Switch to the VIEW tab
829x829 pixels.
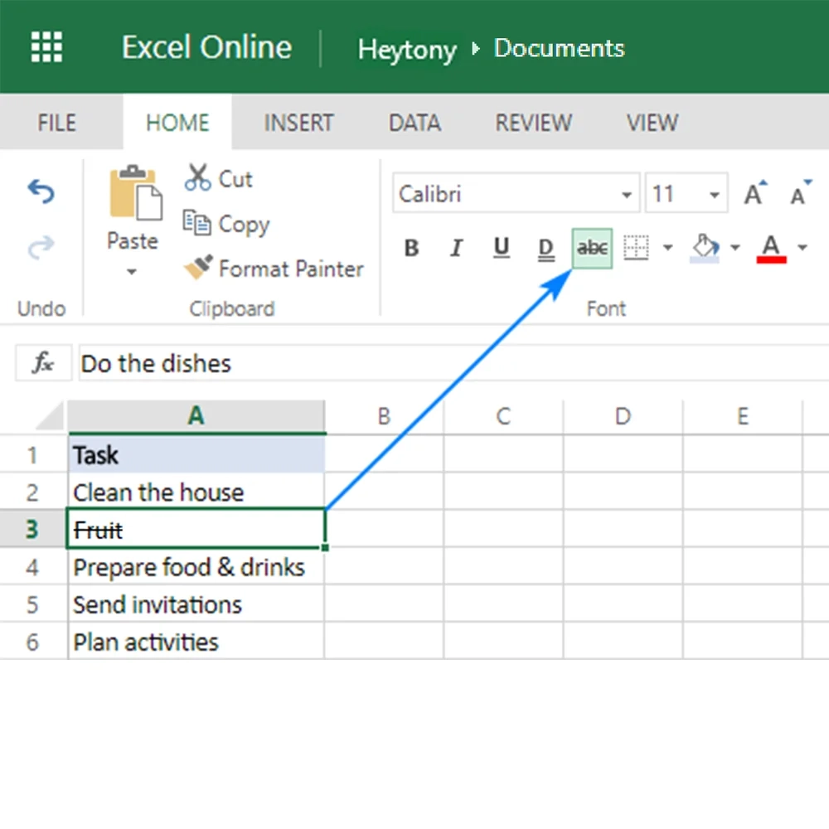(x=652, y=123)
